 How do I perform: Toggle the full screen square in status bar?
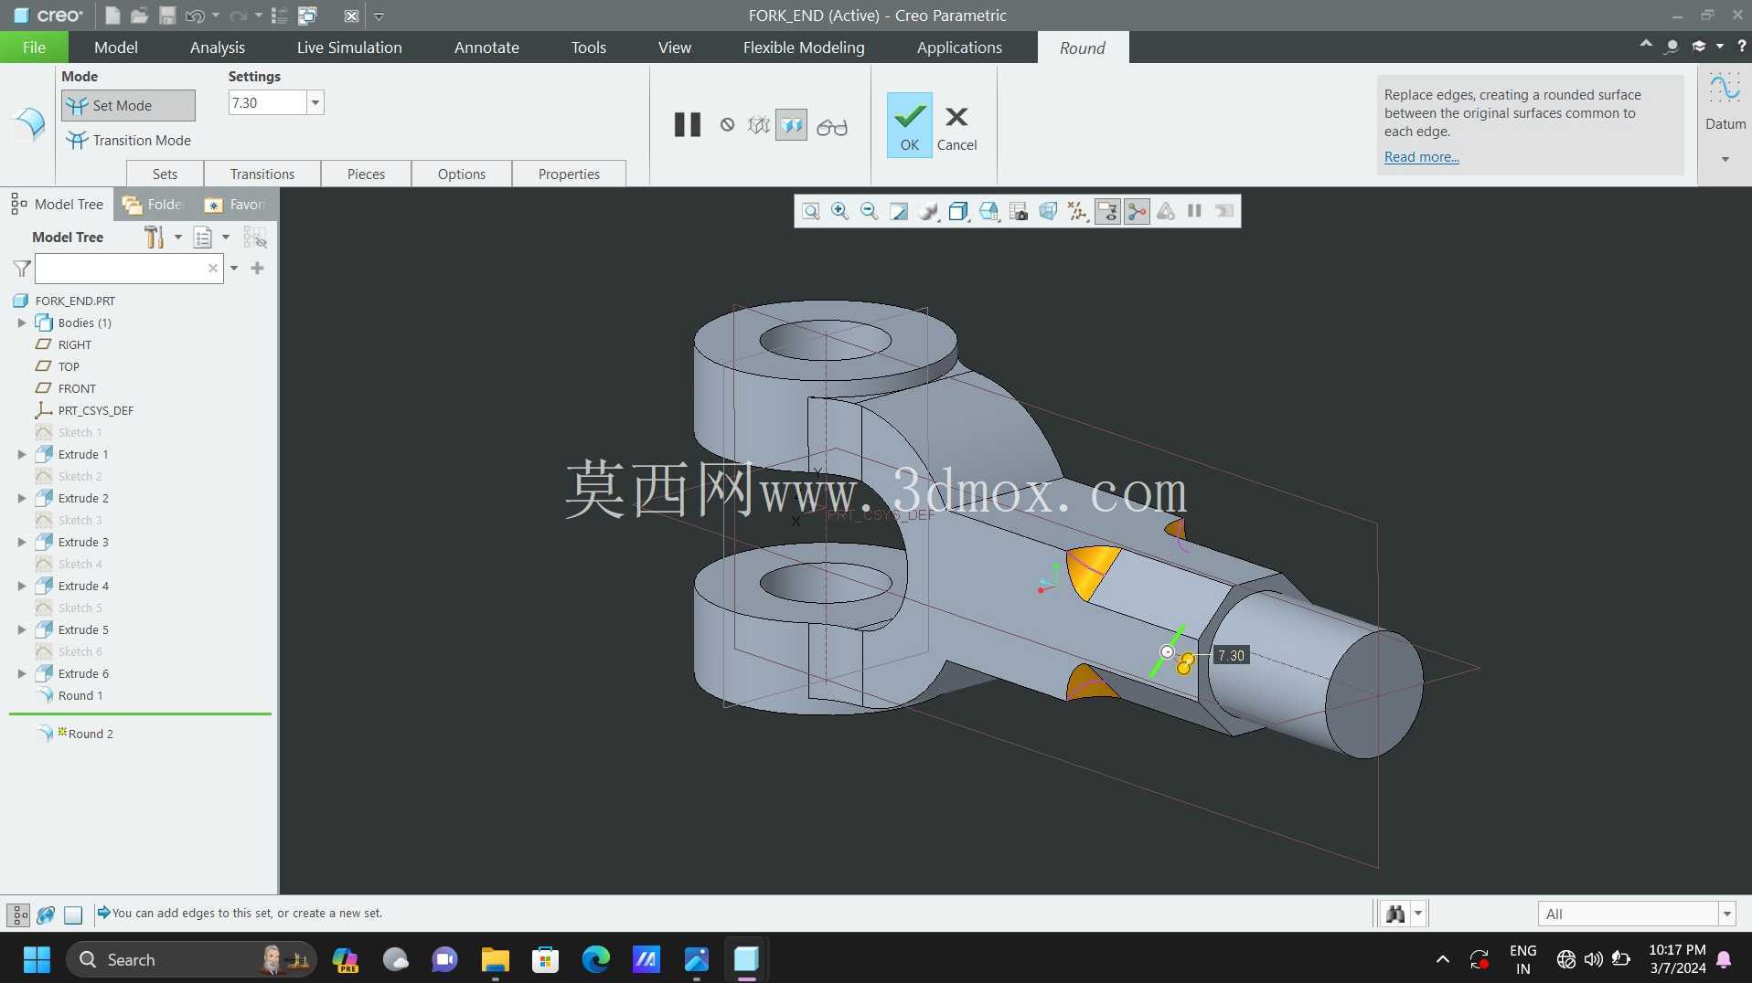pos(73,914)
